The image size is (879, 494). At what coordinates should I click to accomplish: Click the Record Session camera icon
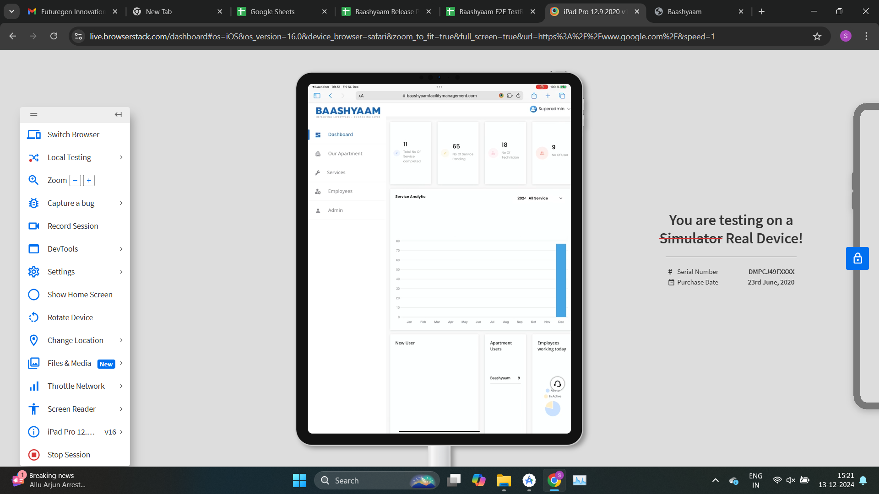[33, 226]
